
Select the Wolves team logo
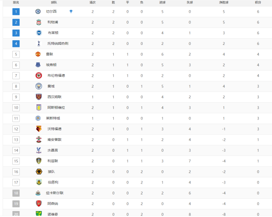(x=39, y=172)
